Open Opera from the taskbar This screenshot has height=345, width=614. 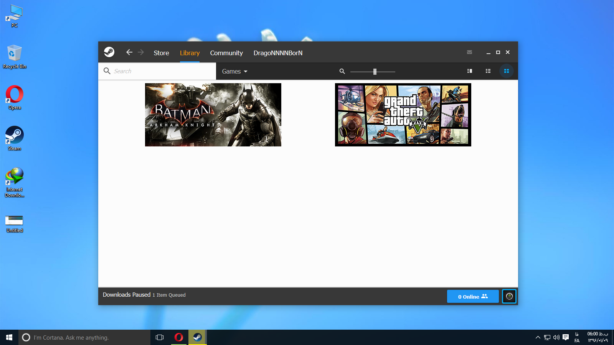[179, 337]
